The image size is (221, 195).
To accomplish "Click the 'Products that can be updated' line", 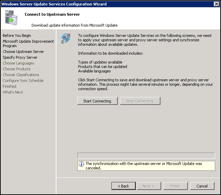I will click(103, 67).
